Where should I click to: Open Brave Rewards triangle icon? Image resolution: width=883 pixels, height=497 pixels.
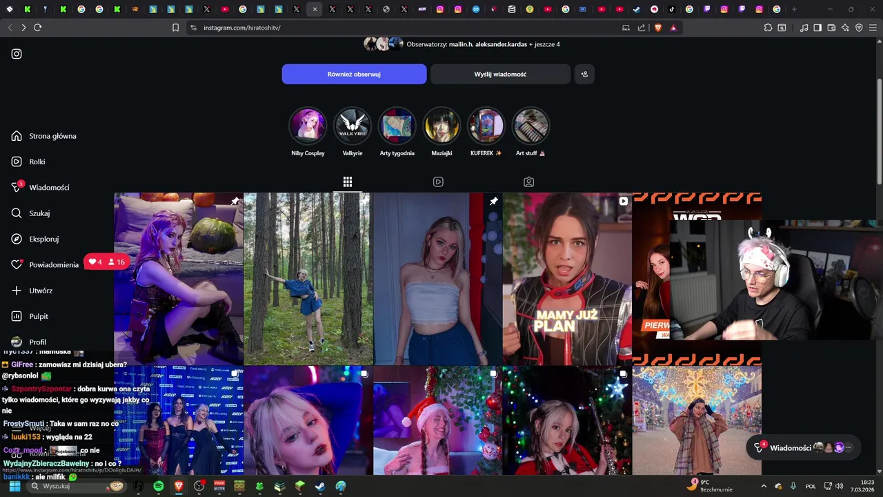(673, 28)
